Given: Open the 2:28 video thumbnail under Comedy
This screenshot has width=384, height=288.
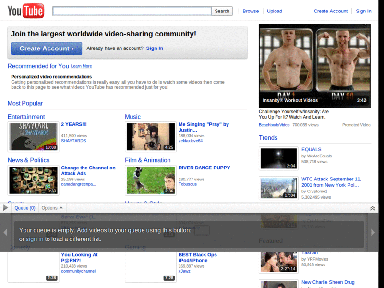Looking at the screenshot, I should pos(33,267).
